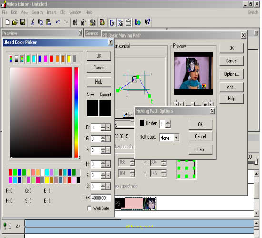The width and height of the screenshot is (262, 238).
Task: Click the timeline track enable bulb icon
Action: tap(5, 226)
